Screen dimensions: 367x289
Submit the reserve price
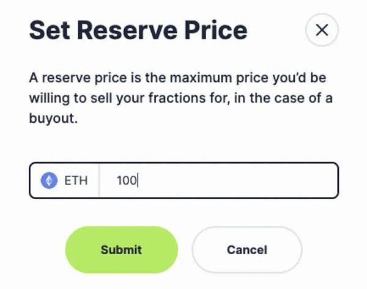coord(121,249)
